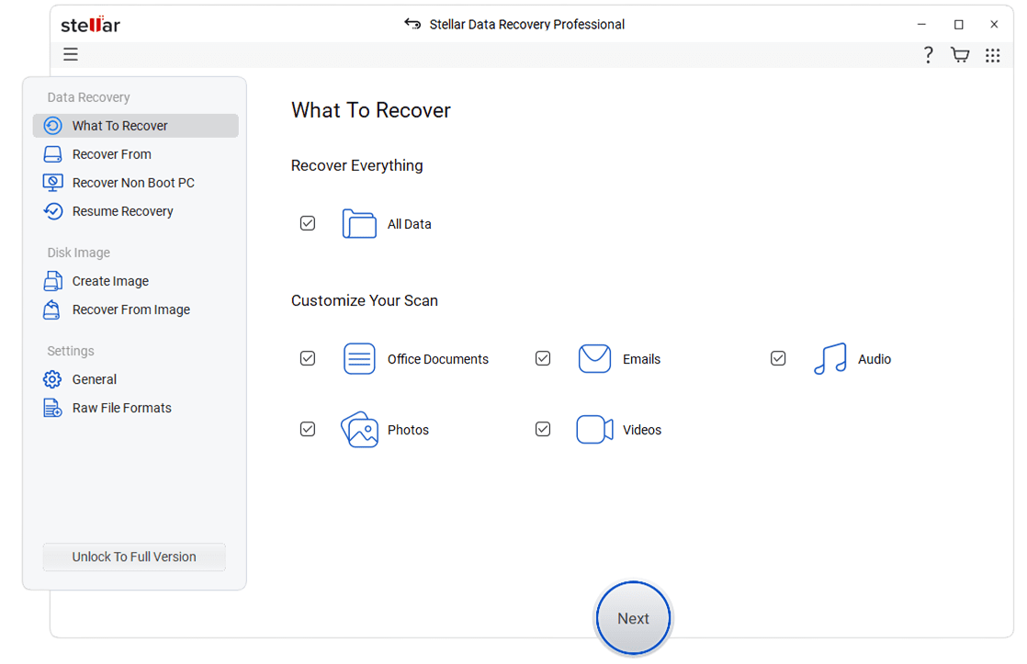Screen dimensions: 1027x664
Task: Click the Help question mark icon
Action: pyautogui.click(x=928, y=55)
